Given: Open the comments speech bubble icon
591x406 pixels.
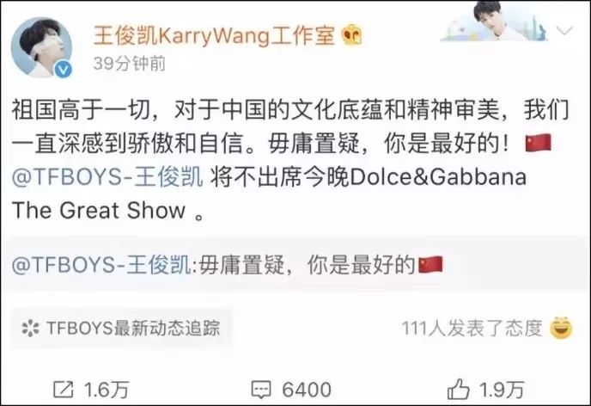Looking at the screenshot, I should click(261, 390).
